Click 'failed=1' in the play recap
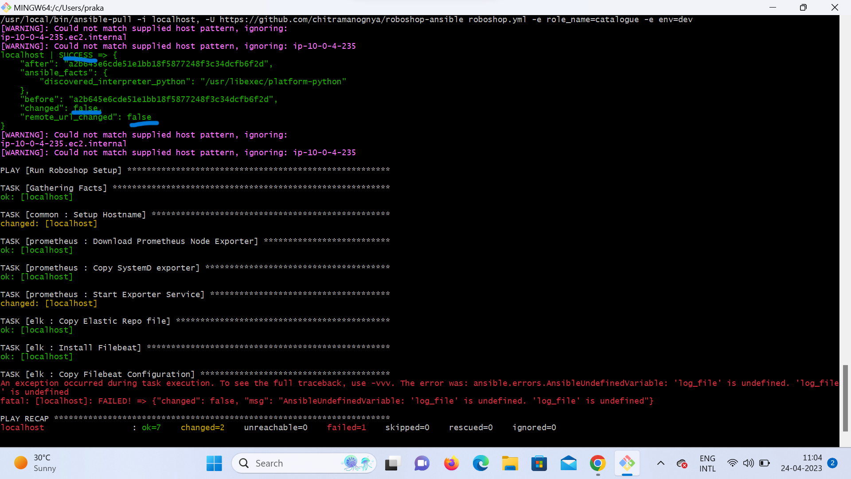The height and width of the screenshot is (479, 851). tap(347, 428)
